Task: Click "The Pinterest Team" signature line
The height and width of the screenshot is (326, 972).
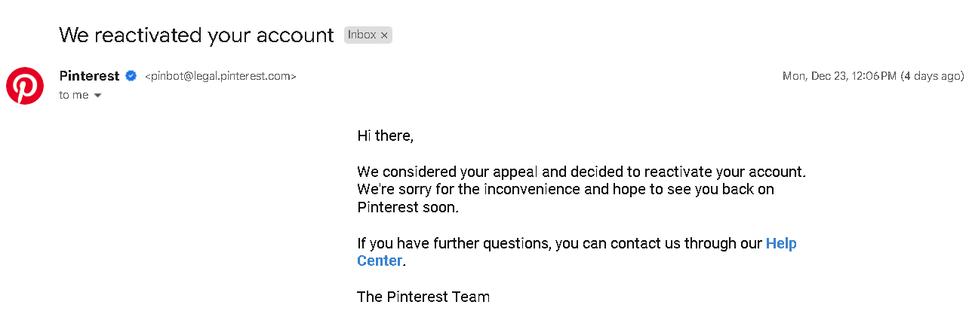Action: coord(423,297)
